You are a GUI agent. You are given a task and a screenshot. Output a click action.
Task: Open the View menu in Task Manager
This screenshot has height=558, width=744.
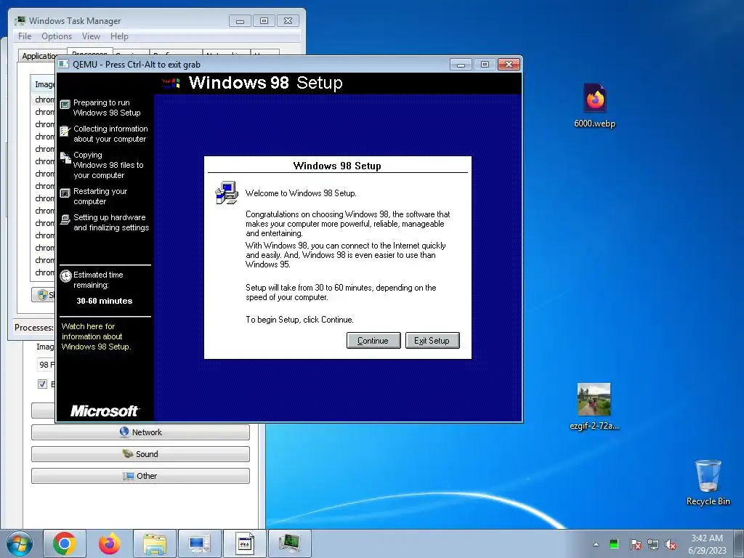[x=91, y=36]
